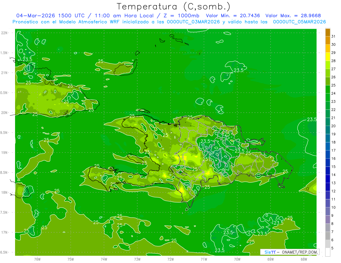The width and height of the screenshot is (341, 263).
Task: Select the valid-until time "0000UTC_05MAR2026"
Action: 299,22
